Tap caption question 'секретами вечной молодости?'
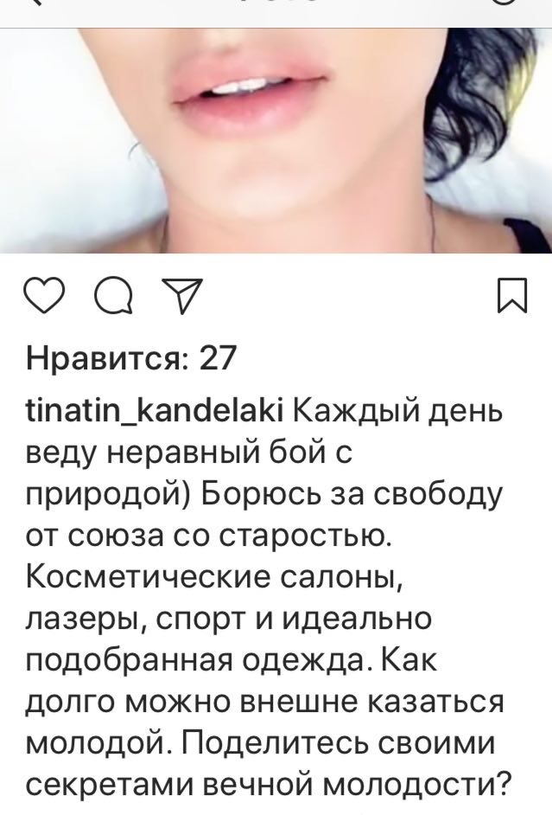Image resolution: width=552 pixels, height=815 pixels. tap(269, 786)
